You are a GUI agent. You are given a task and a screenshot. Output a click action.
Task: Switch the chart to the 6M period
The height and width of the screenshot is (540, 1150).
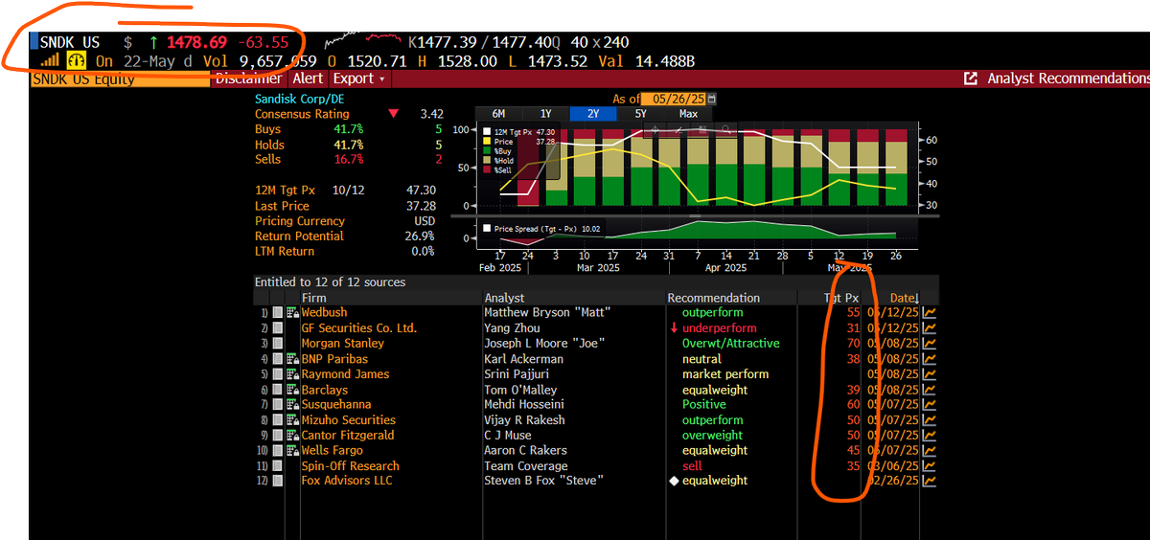coord(498,113)
